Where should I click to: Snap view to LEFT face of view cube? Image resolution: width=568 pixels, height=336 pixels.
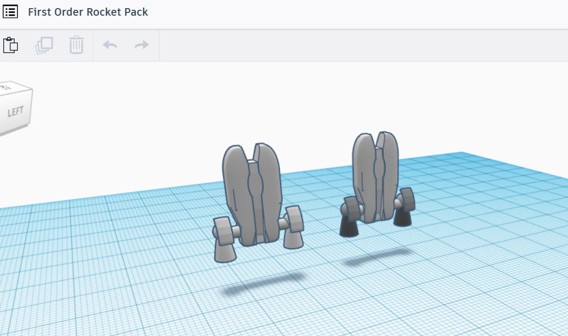[x=15, y=112]
